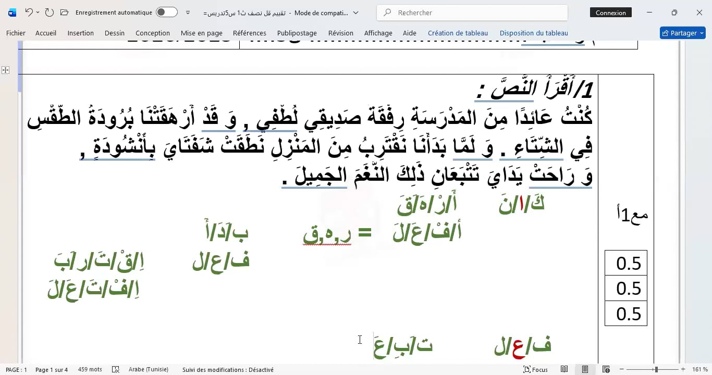Click the table move handle icon
The height and width of the screenshot is (375, 712).
click(5, 70)
